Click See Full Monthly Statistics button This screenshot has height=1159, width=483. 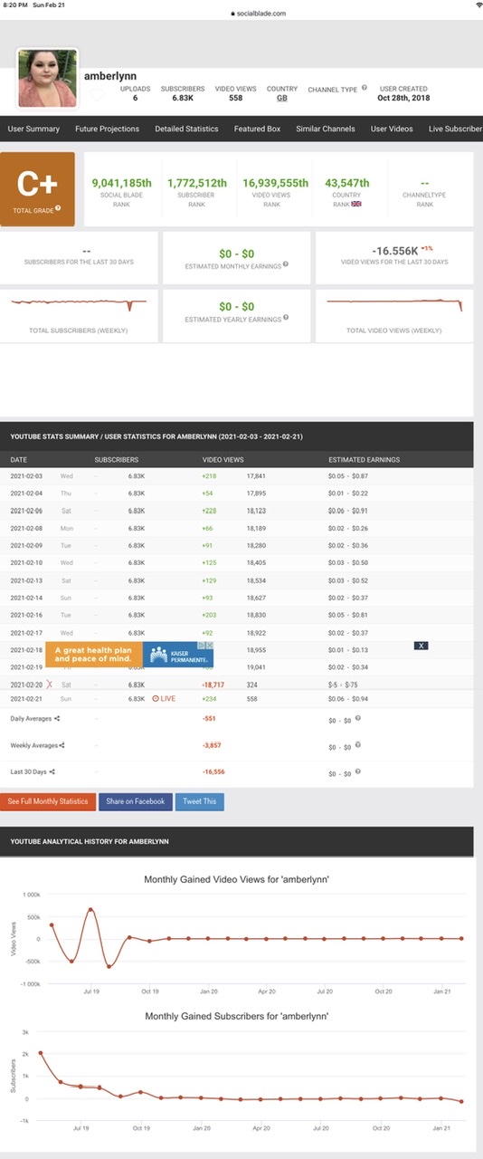(48, 801)
